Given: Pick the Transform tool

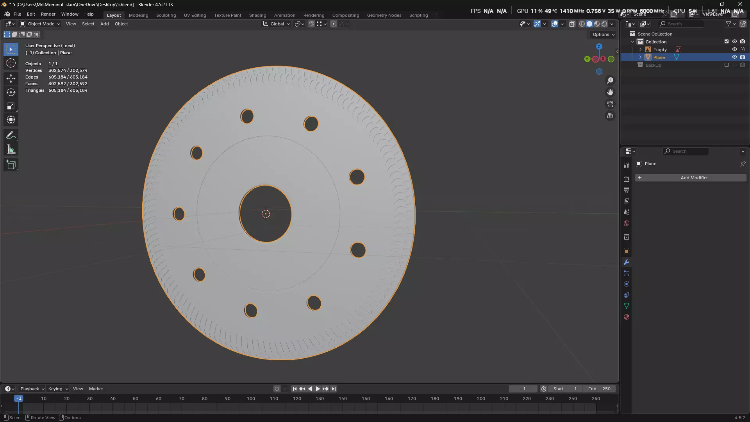Looking at the screenshot, I should [x=11, y=120].
